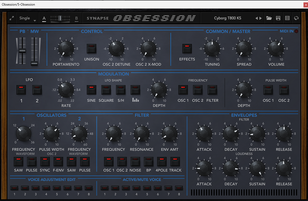
Task: Toggle pulse width modulation OSC 1 button
Action: (268, 90)
